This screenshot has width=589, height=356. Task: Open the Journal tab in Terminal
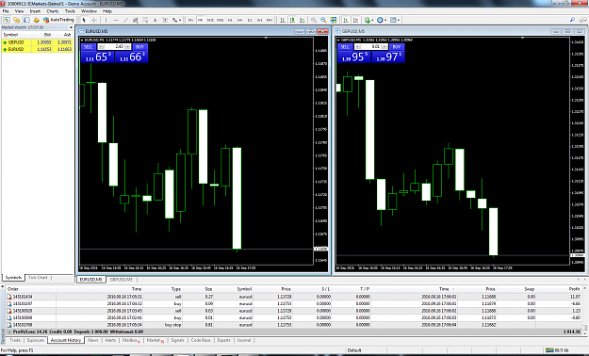coord(243,340)
